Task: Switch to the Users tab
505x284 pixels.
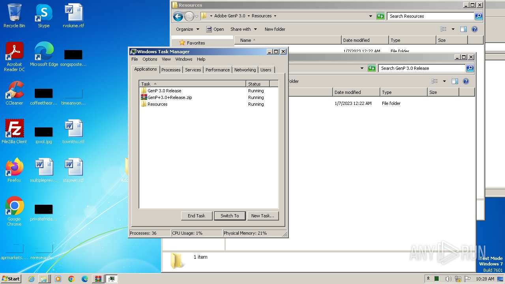Action: [266, 70]
